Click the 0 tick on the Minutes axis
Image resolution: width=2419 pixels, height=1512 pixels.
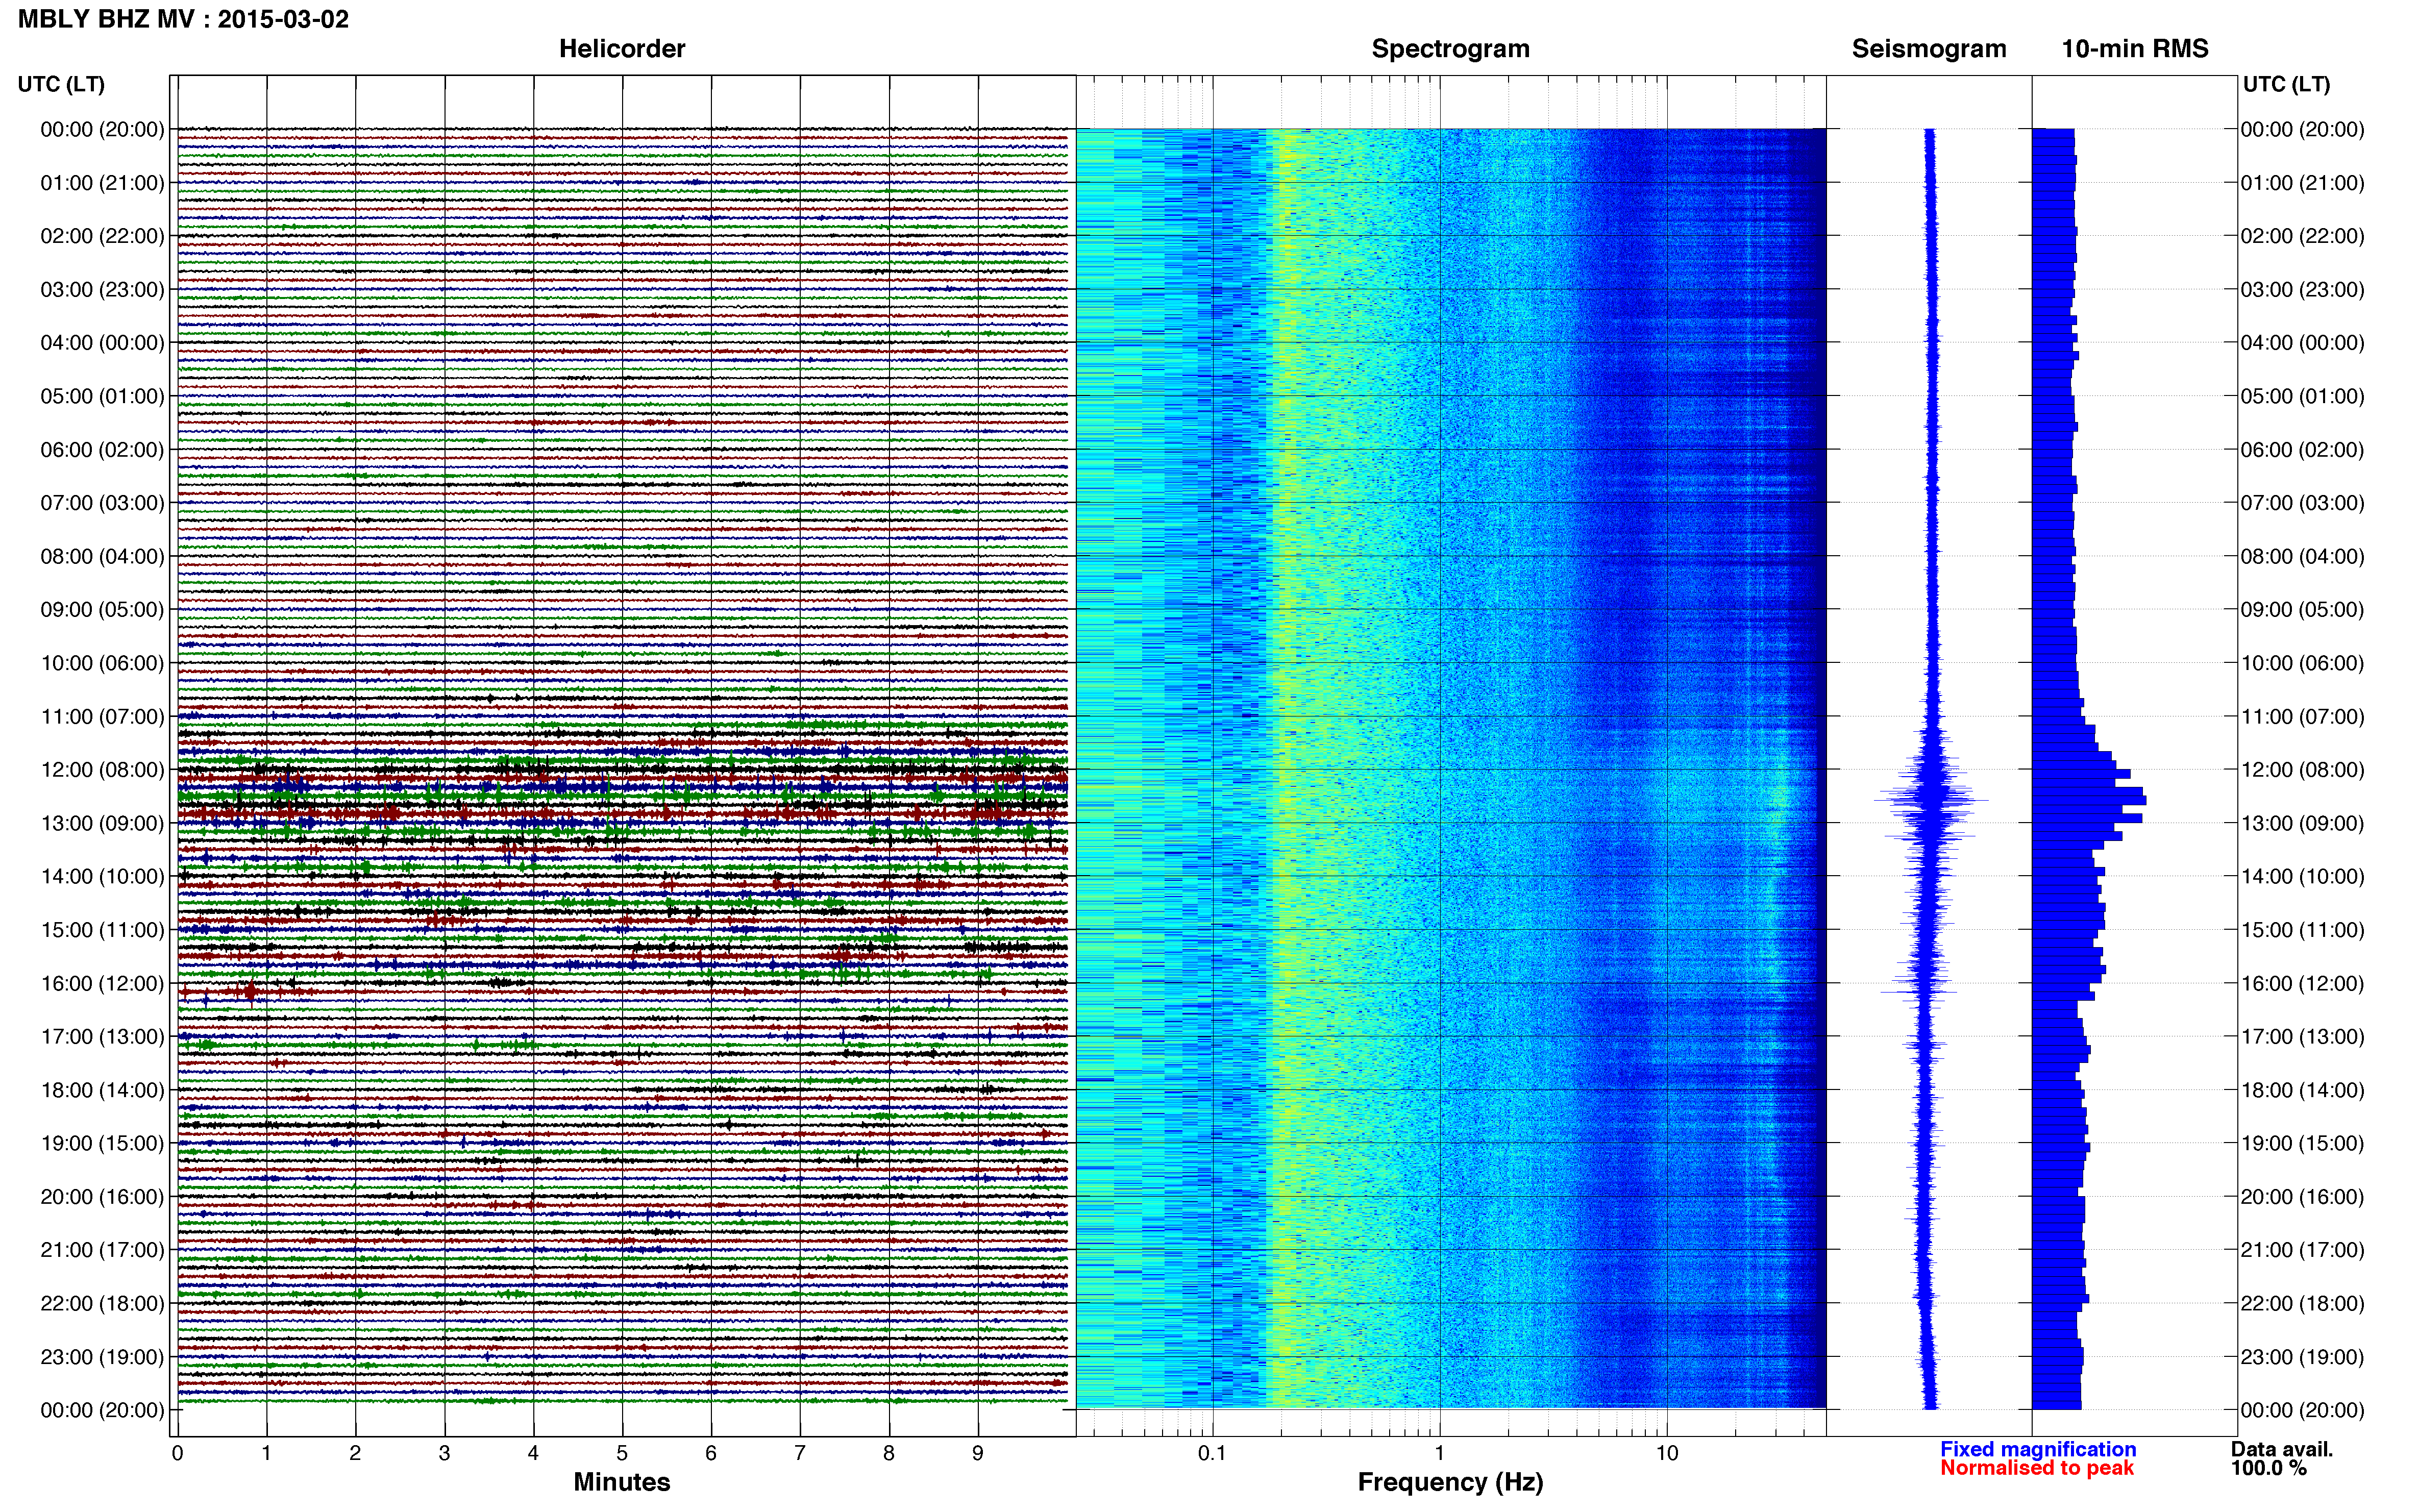(x=177, y=1453)
